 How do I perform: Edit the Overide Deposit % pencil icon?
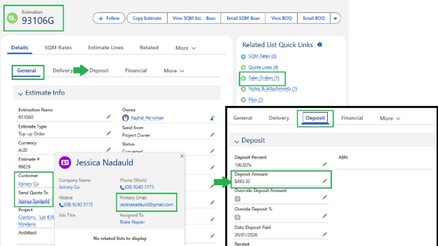pos(324,216)
